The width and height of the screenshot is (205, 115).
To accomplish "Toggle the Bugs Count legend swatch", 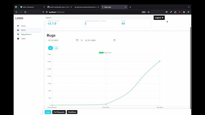I will [101, 53].
